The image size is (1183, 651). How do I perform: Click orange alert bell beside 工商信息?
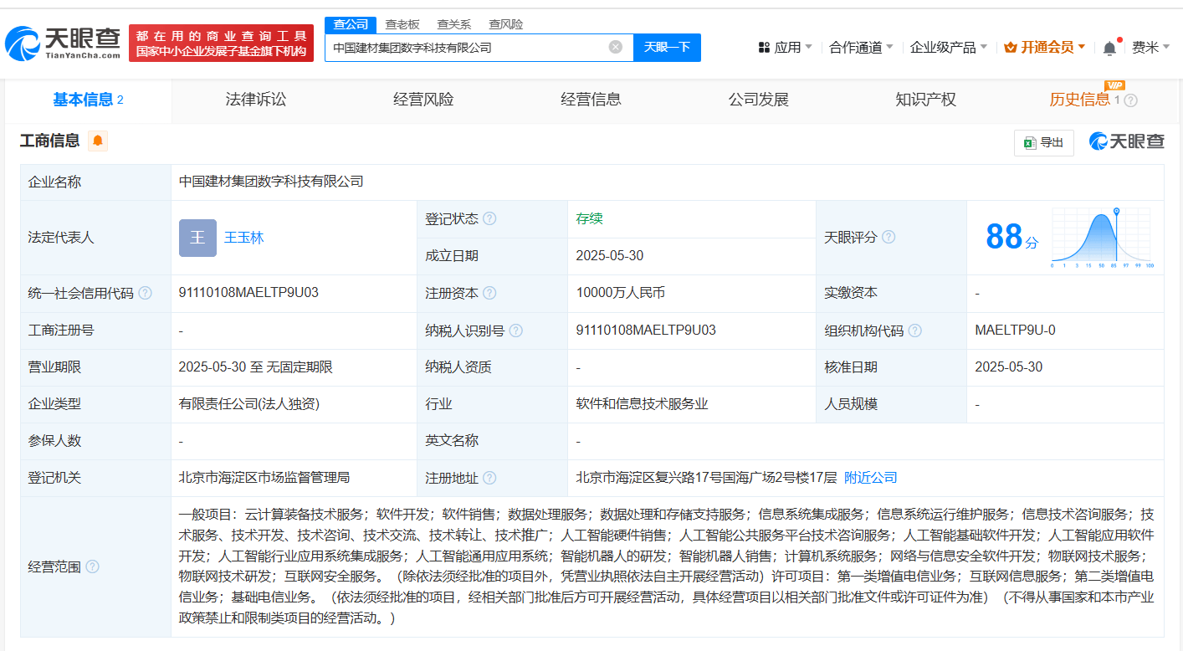[x=98, y=141]
